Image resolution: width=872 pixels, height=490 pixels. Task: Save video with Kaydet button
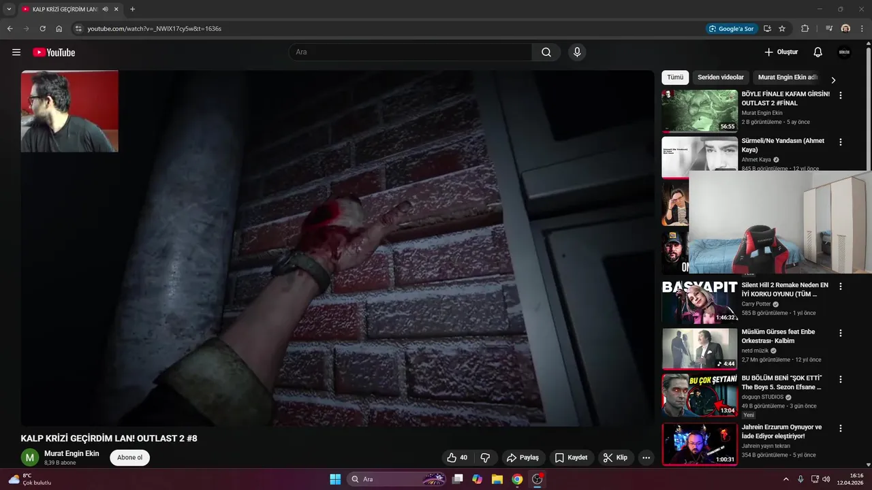[571, 458]
